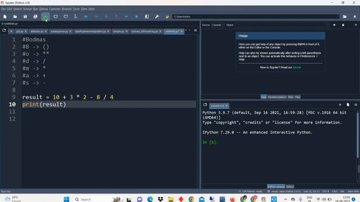Close the sample.py tab
This screenshot has height=202, width=360.
127,31
